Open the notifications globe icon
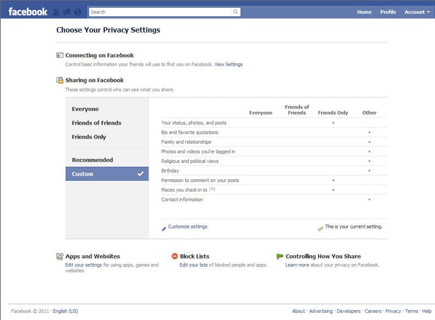 [78, 12]
